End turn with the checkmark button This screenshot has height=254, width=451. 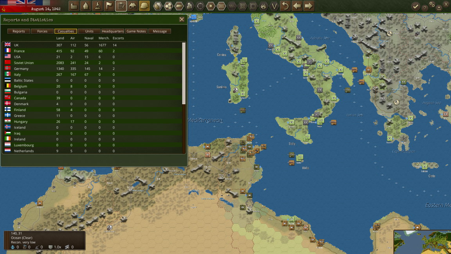(415, 6)
